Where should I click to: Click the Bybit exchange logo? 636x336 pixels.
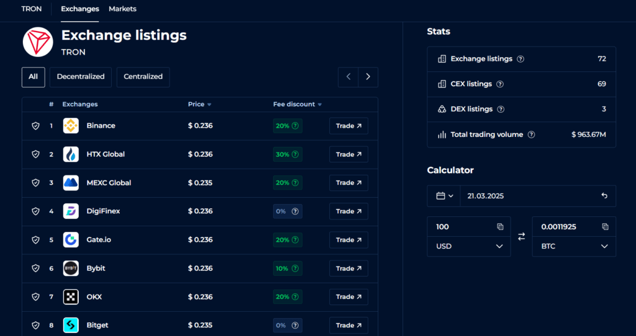(71, 268)
